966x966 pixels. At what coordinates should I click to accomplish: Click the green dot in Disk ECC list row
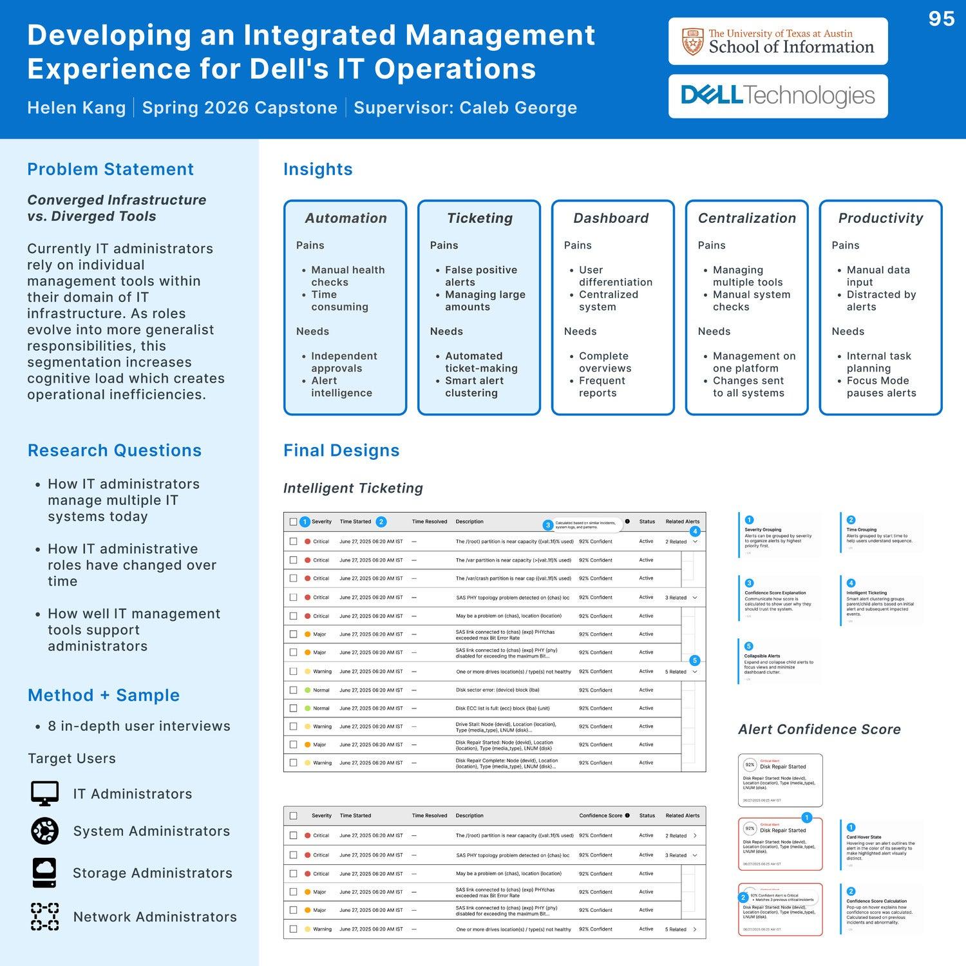(307, 708)
